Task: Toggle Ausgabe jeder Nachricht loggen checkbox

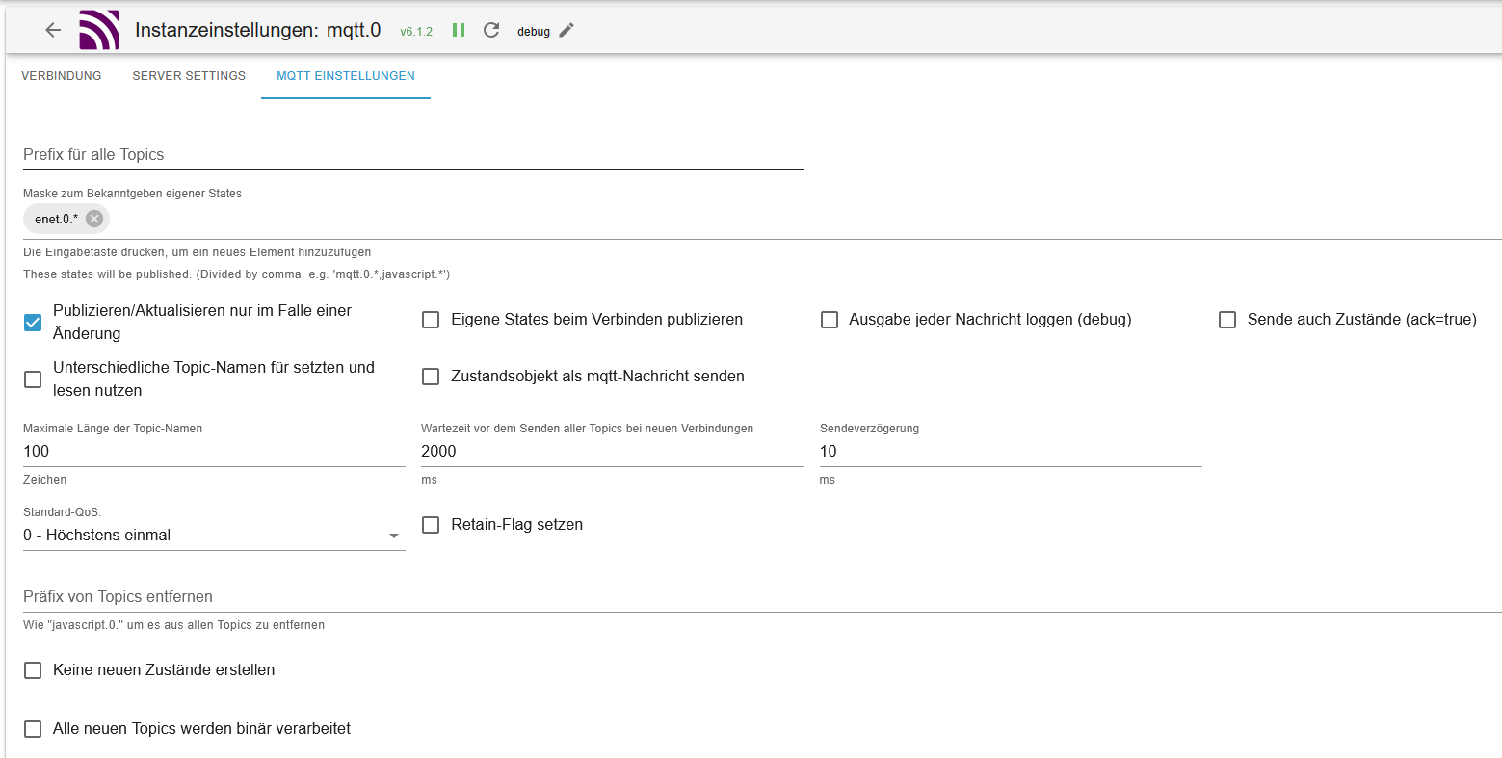Action: point(829,320)
